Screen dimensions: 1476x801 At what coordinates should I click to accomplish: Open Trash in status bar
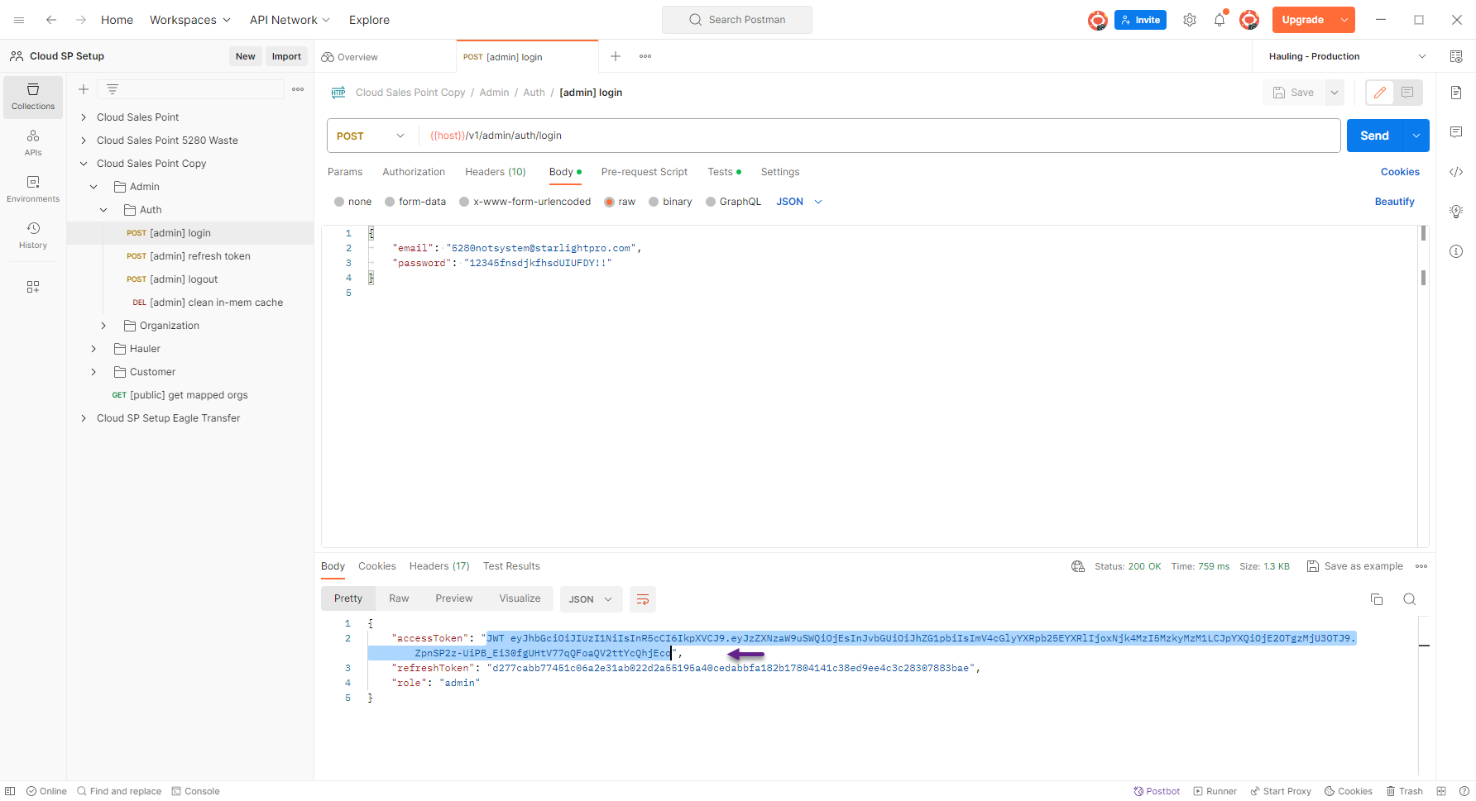[1405, 791]
